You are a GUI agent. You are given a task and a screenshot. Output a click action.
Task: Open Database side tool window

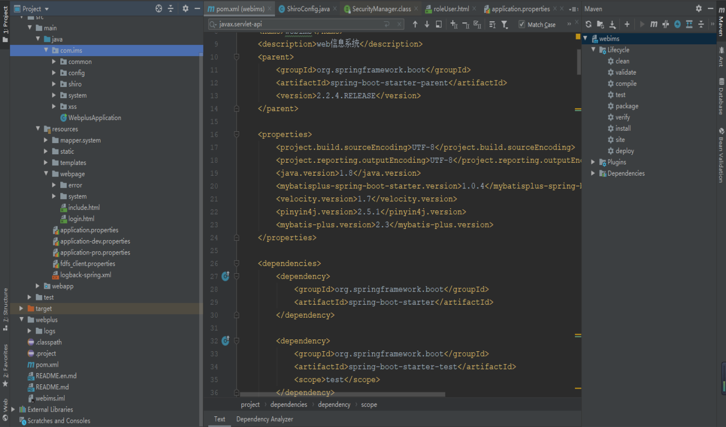click(x=721, y=97)
